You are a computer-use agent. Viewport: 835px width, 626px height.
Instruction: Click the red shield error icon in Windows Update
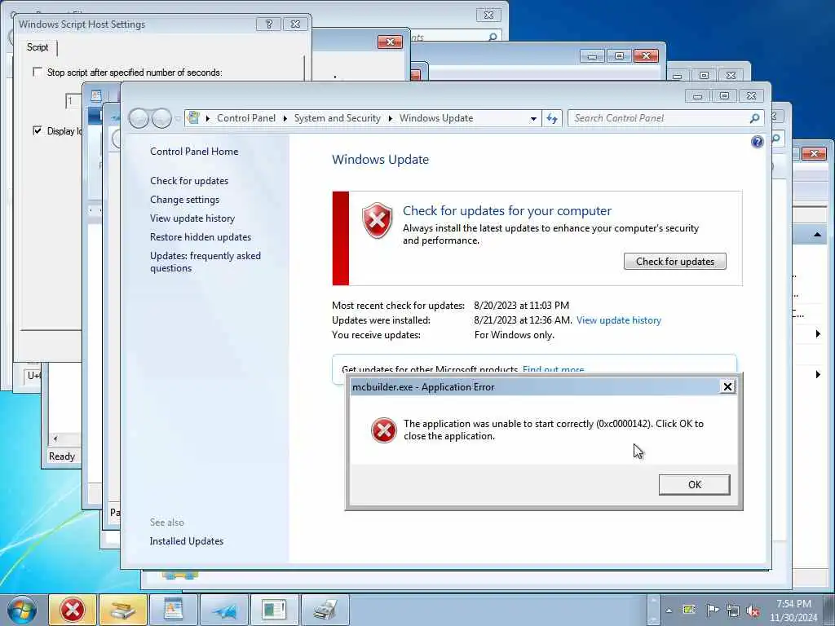tap(377, 220)
